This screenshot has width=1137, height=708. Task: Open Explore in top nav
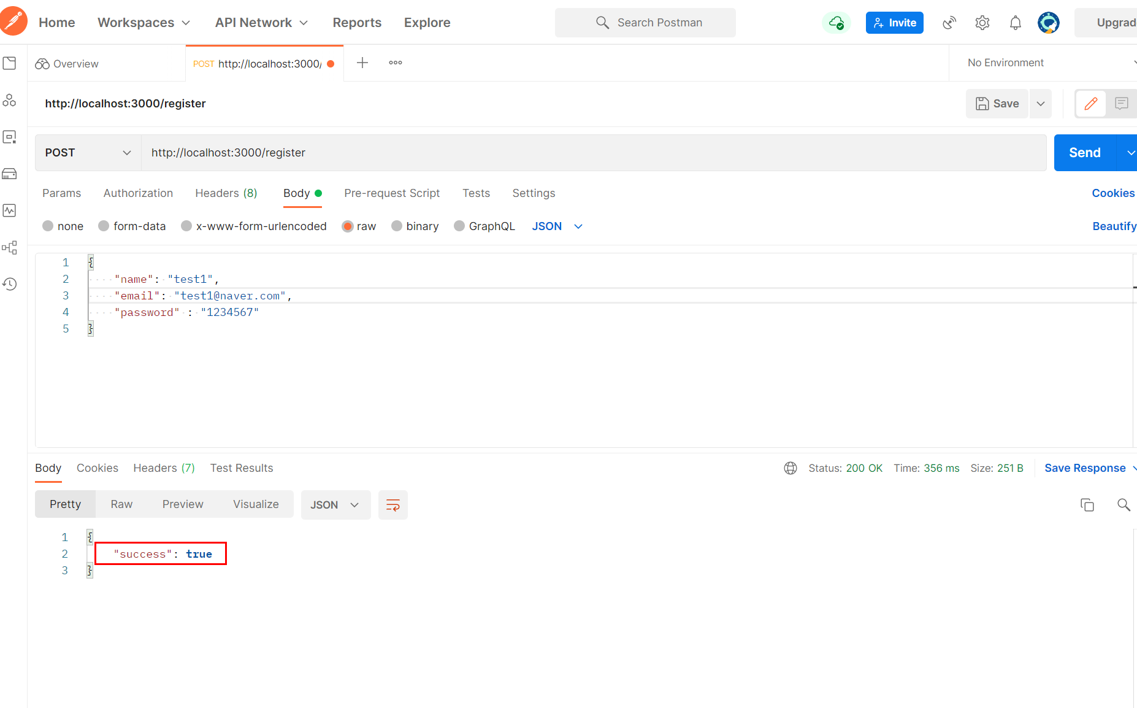427,23
